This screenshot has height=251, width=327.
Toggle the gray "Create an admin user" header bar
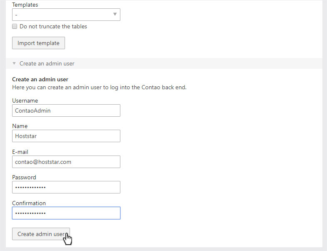[164, 63]
